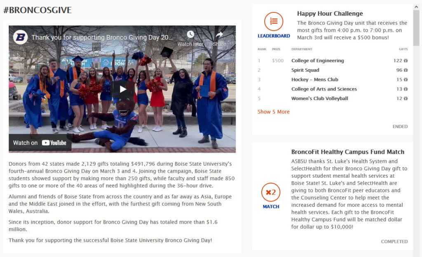Click the COMPLETED status label
Screen dimensions: 422x257
click(394, 242)
